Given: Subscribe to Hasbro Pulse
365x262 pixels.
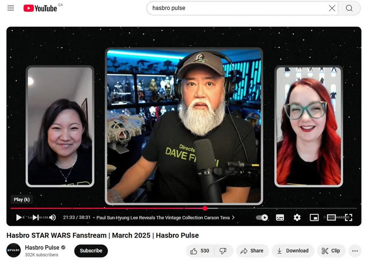Looking at the screenshot, I should point(91,251).
